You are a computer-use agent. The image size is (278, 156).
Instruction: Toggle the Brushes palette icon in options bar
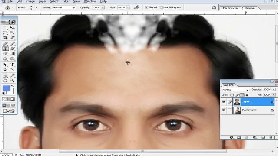[x=214, y=7]
